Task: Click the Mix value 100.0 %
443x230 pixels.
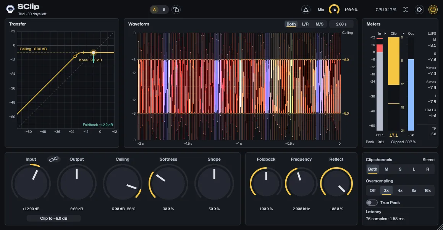Action: [351, 10]
